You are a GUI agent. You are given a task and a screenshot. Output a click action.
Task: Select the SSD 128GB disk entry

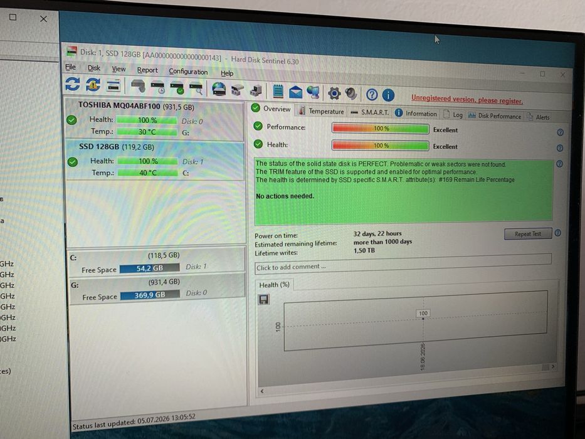[155, 161]
